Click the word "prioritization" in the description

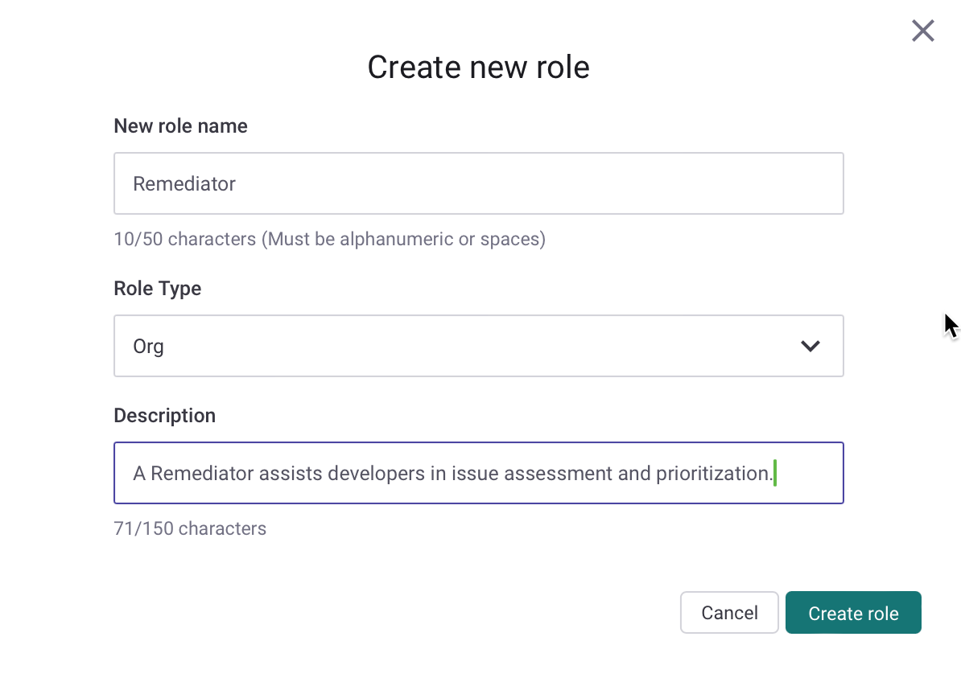coord(711,473)
